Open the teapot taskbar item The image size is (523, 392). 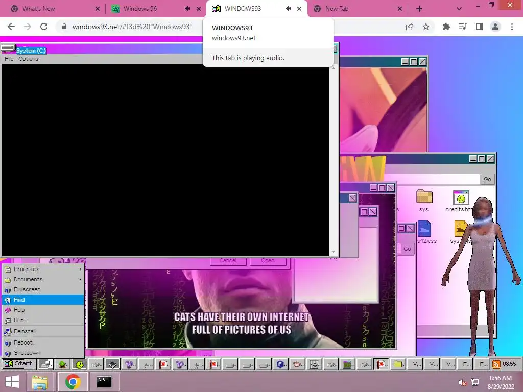click(x=297, y=364)
